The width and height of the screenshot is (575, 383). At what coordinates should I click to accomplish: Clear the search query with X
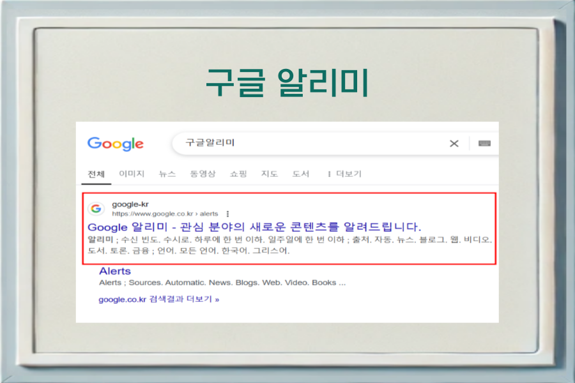coord(454,144)
